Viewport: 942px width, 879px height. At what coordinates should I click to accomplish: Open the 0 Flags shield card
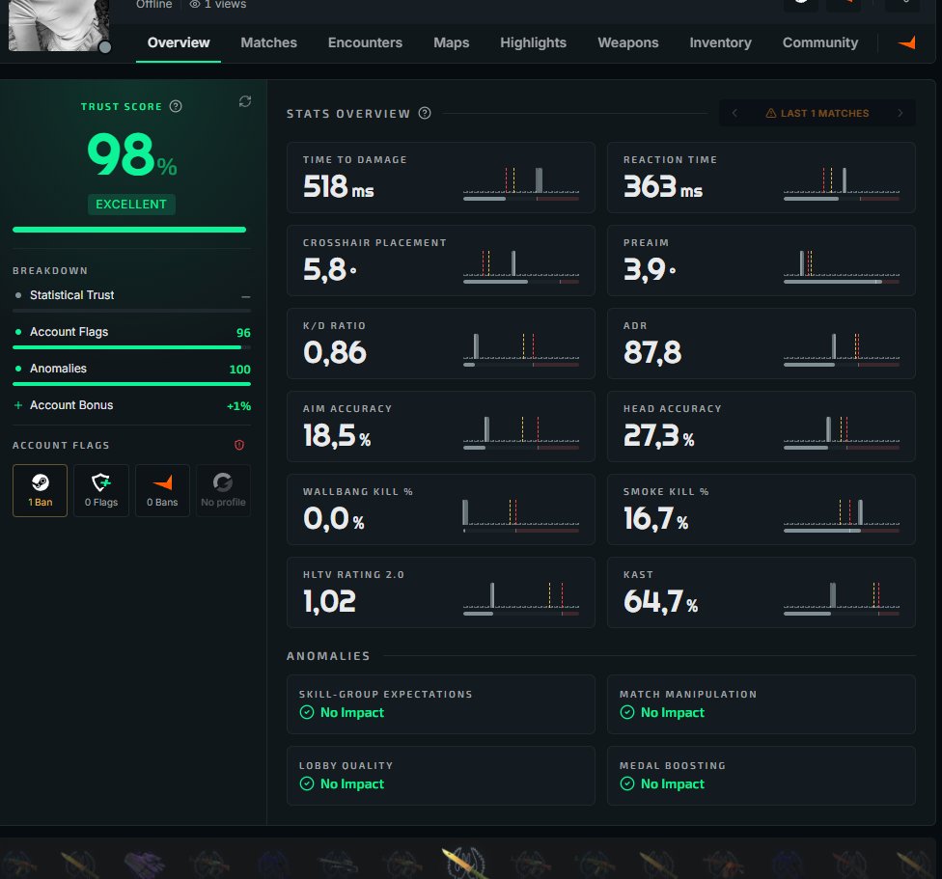[101, 490]
